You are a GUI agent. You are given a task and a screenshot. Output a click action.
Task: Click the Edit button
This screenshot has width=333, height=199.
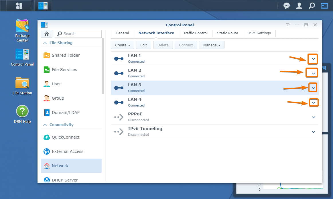[x=143, y=45]
